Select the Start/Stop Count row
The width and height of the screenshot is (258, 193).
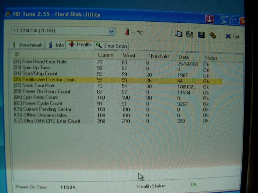(x=117, y=74)
